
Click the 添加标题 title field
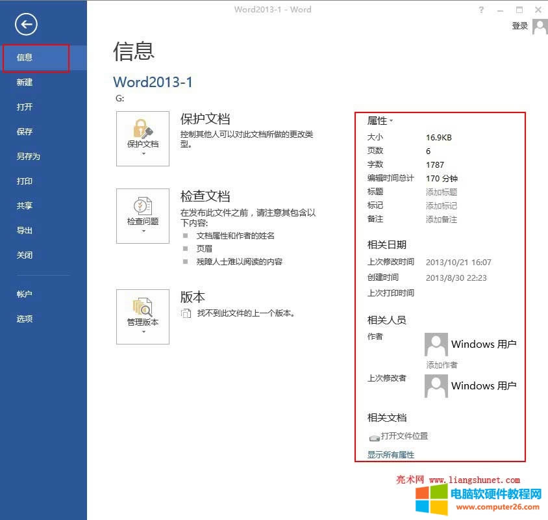pyautogui.click(x=442, y=192)
